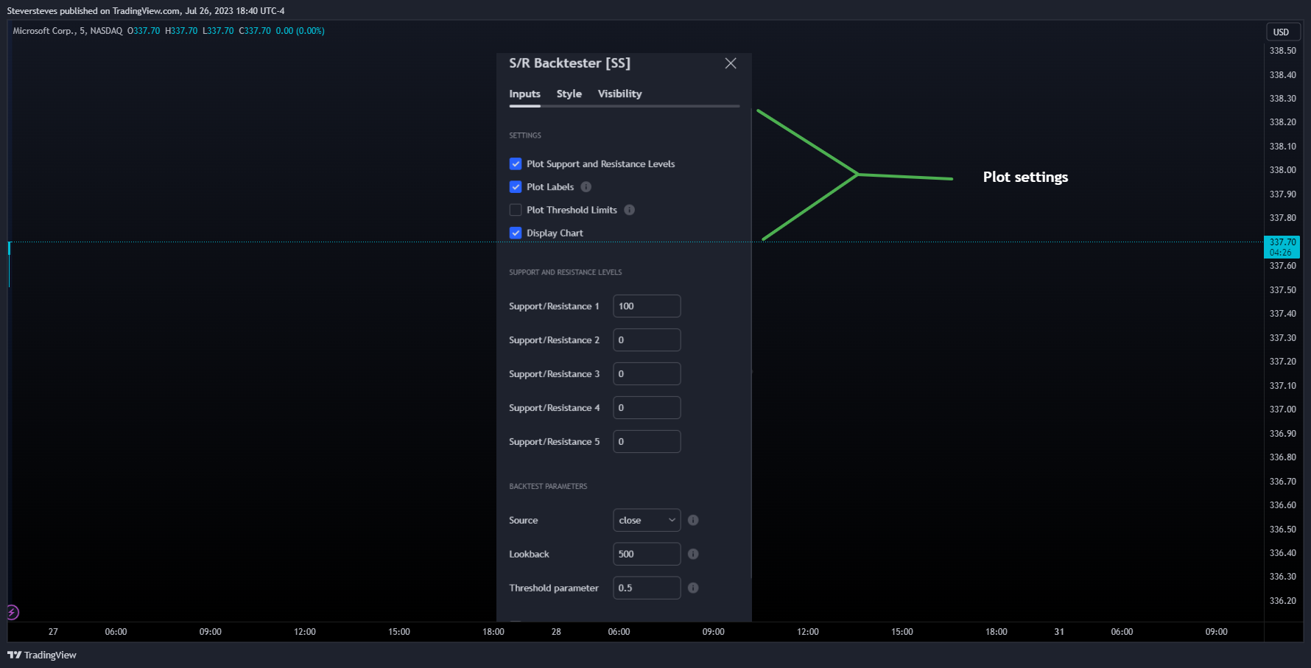Uncheck the Display Chart option

[x=516, y=233]
